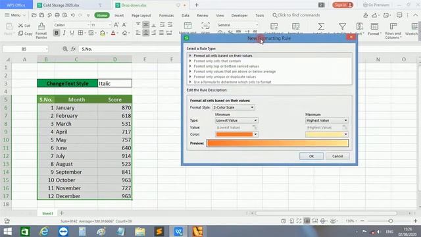
Task: Select rule 'Format only top or bottom ranked values'
Action: [x=269, y=66]
